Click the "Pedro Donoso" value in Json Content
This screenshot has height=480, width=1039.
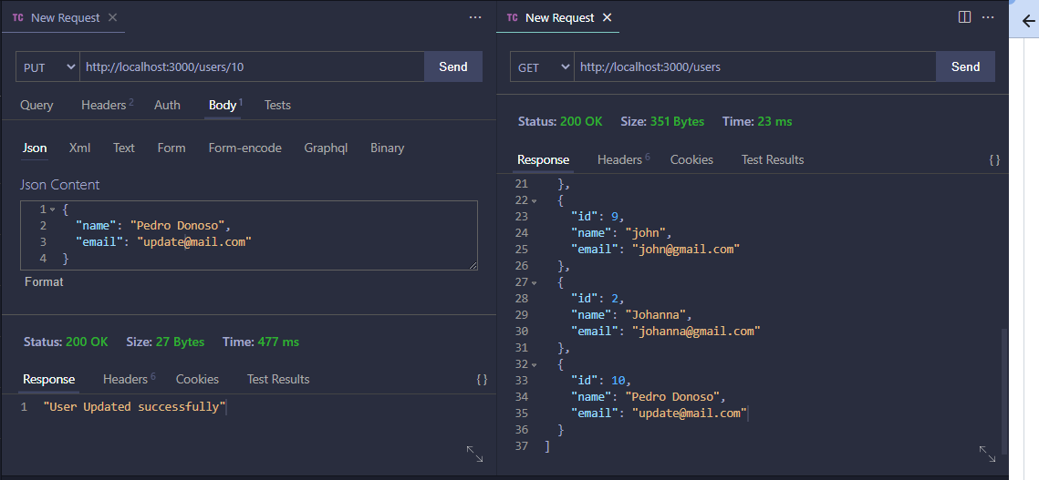177,226
